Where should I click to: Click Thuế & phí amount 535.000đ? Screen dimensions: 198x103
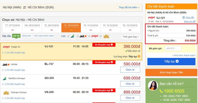(191, 36)
